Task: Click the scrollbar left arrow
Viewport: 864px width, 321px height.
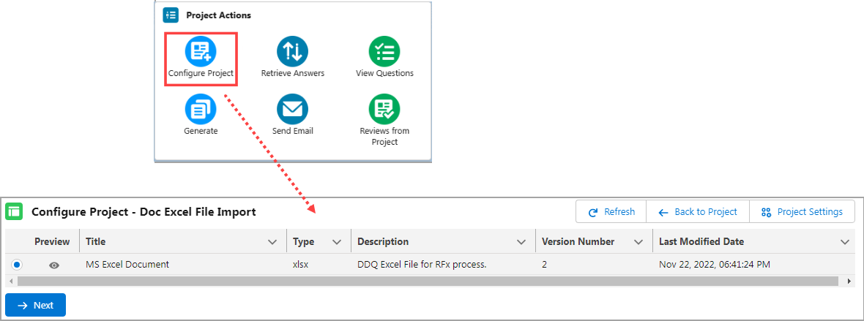Action: (x=12, y=282)
